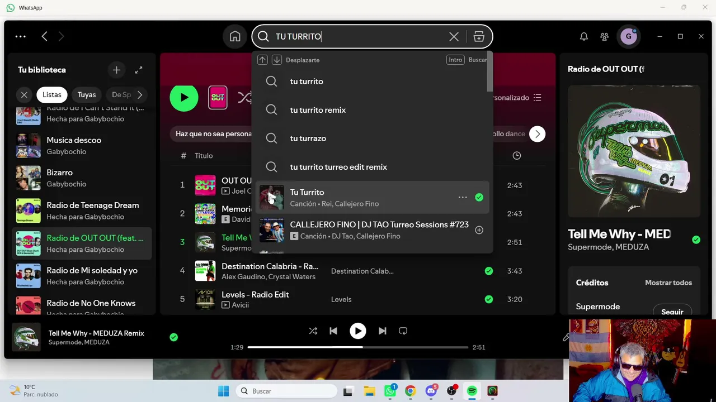Open the notifications bell
Screen dimensions: 716x402
coord(583,36)
